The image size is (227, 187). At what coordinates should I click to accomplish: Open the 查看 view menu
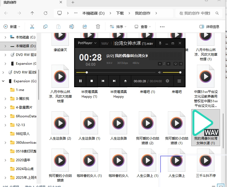[143, 27]
